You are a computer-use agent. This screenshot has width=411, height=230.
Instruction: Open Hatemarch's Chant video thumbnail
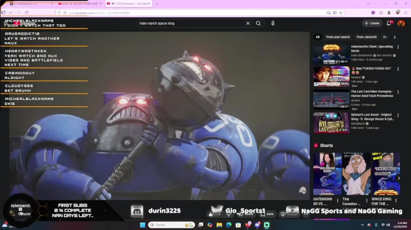[x=331, y=54]
